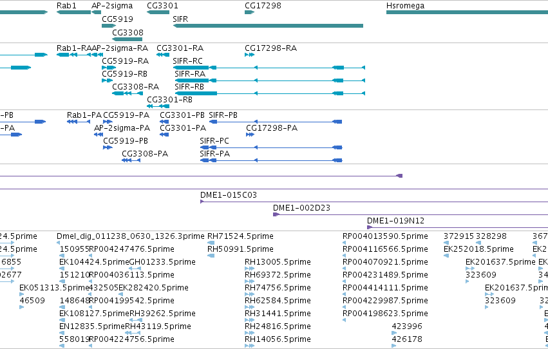Click the CG3308 gene label

pos(128,32)
